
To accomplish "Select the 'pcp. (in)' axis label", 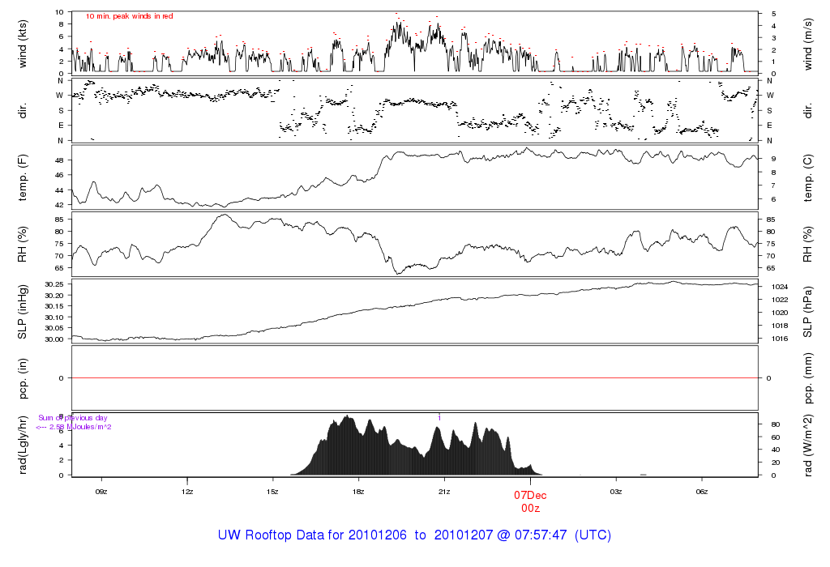I will (x=22, y=378).
